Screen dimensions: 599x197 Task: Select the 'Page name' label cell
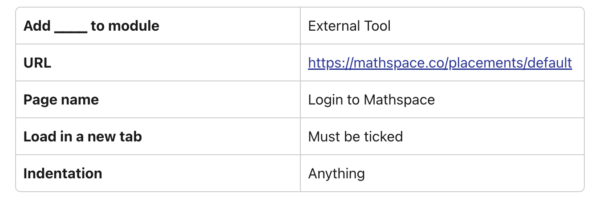158,100
